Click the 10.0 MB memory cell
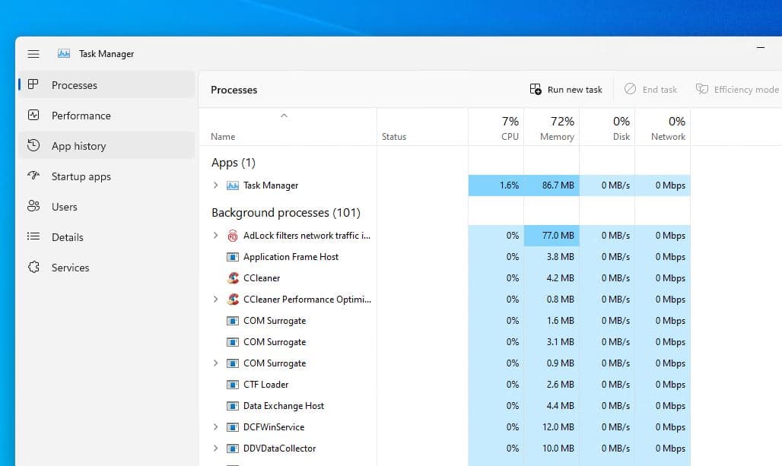This screenshot has width=782, height=466. tap(552, 448)
